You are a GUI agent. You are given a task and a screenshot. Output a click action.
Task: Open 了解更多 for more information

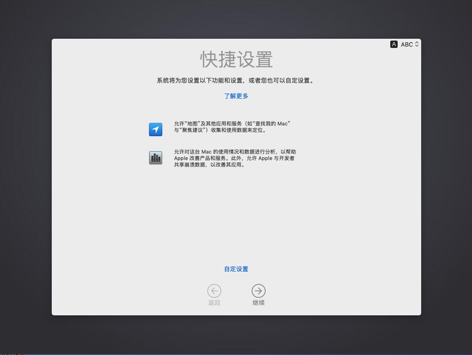[x=236, y=96]
